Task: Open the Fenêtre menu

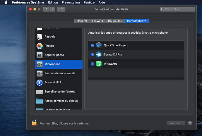Action: [89, 2]
